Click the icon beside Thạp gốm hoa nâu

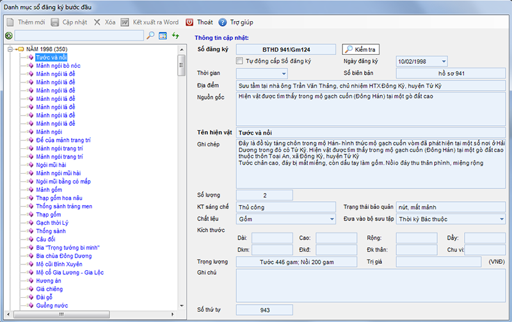pyautogui.click(x=31, y=198)
